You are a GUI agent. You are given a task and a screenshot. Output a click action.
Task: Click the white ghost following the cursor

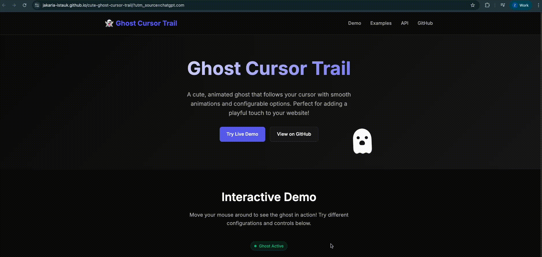click(362, 141)
